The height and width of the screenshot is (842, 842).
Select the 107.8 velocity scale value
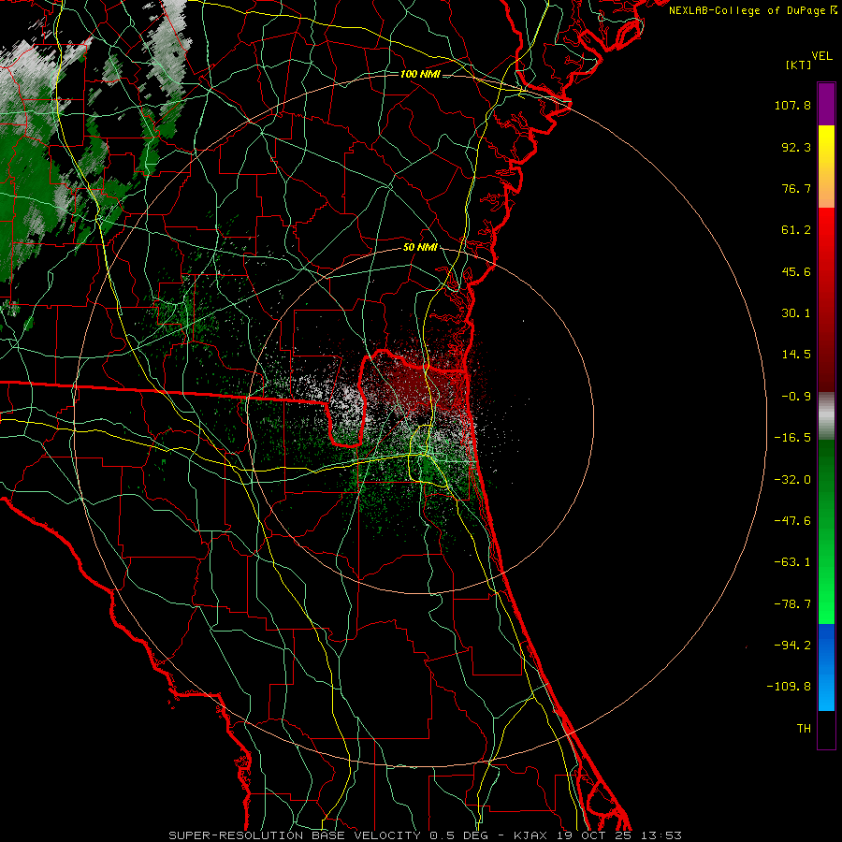792,105
